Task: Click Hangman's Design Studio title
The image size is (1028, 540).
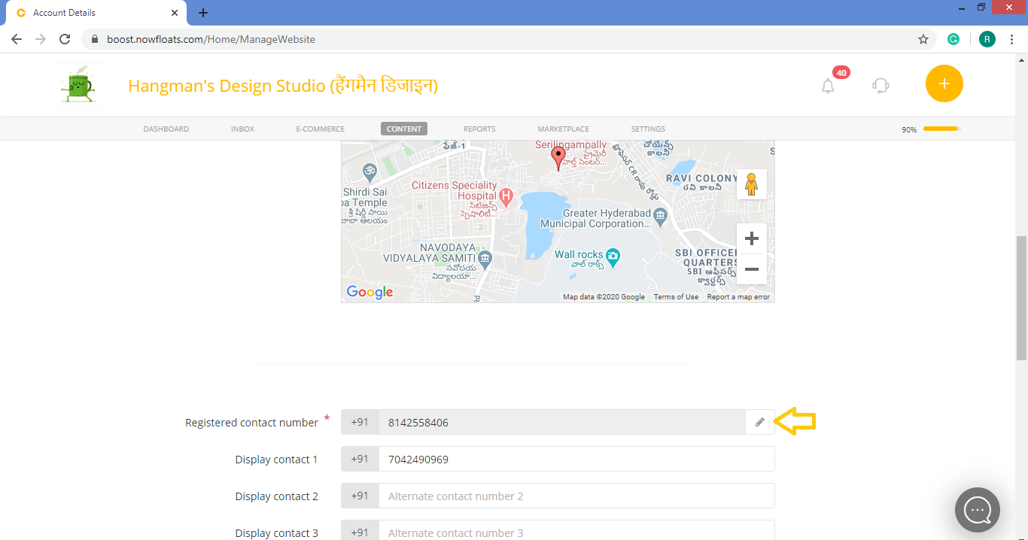Action: (x=283, y=86)
